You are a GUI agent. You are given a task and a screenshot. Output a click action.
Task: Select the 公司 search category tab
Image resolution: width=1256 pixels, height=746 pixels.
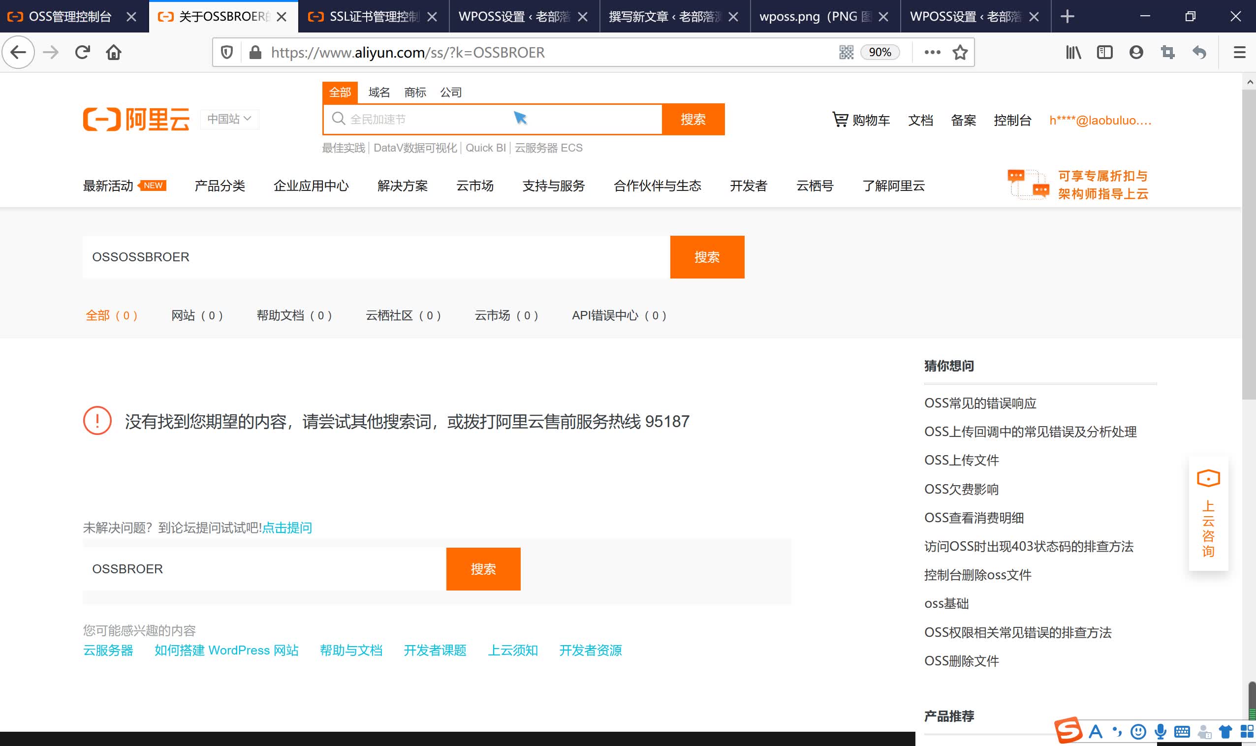[x=450, y=93]
